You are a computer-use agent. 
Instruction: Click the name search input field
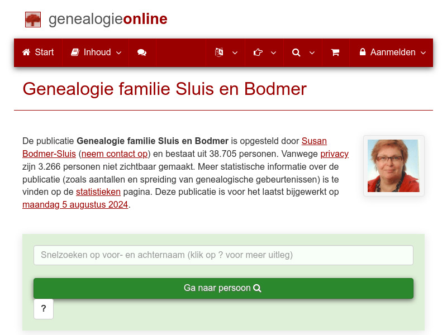[223, 255]
